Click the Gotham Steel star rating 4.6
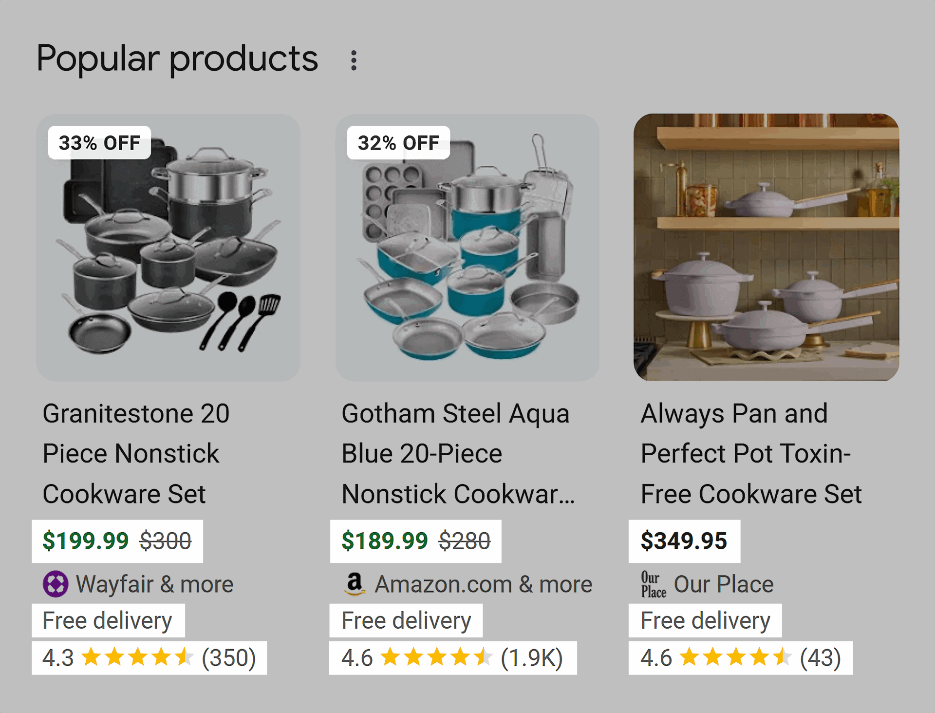This screenshot has width=935, height=713. (x=453, y=658)
